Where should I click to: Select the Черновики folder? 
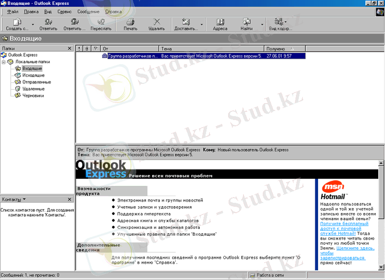33,95
